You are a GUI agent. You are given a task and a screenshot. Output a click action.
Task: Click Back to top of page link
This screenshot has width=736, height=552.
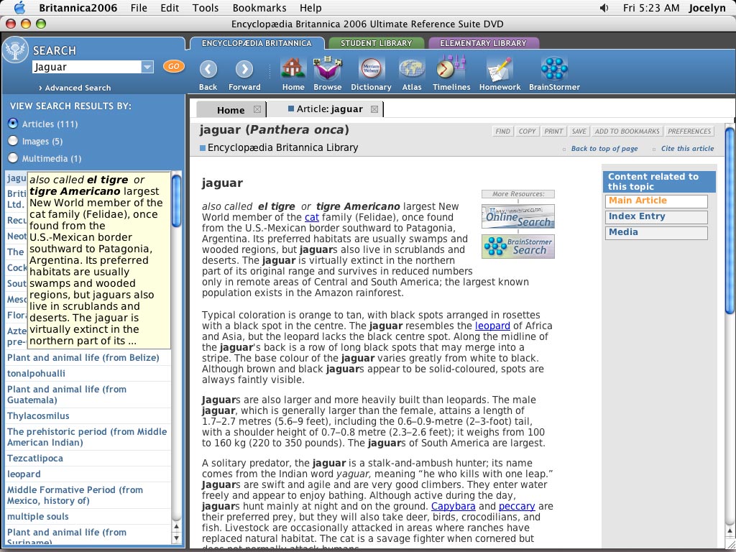tap(604, 148)
